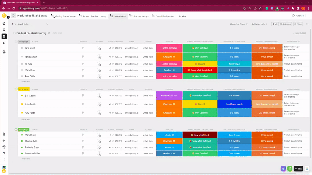This screenshot has width=312, height=175.
Task: Click the list info icon beside title
Action: pos(49,33)
